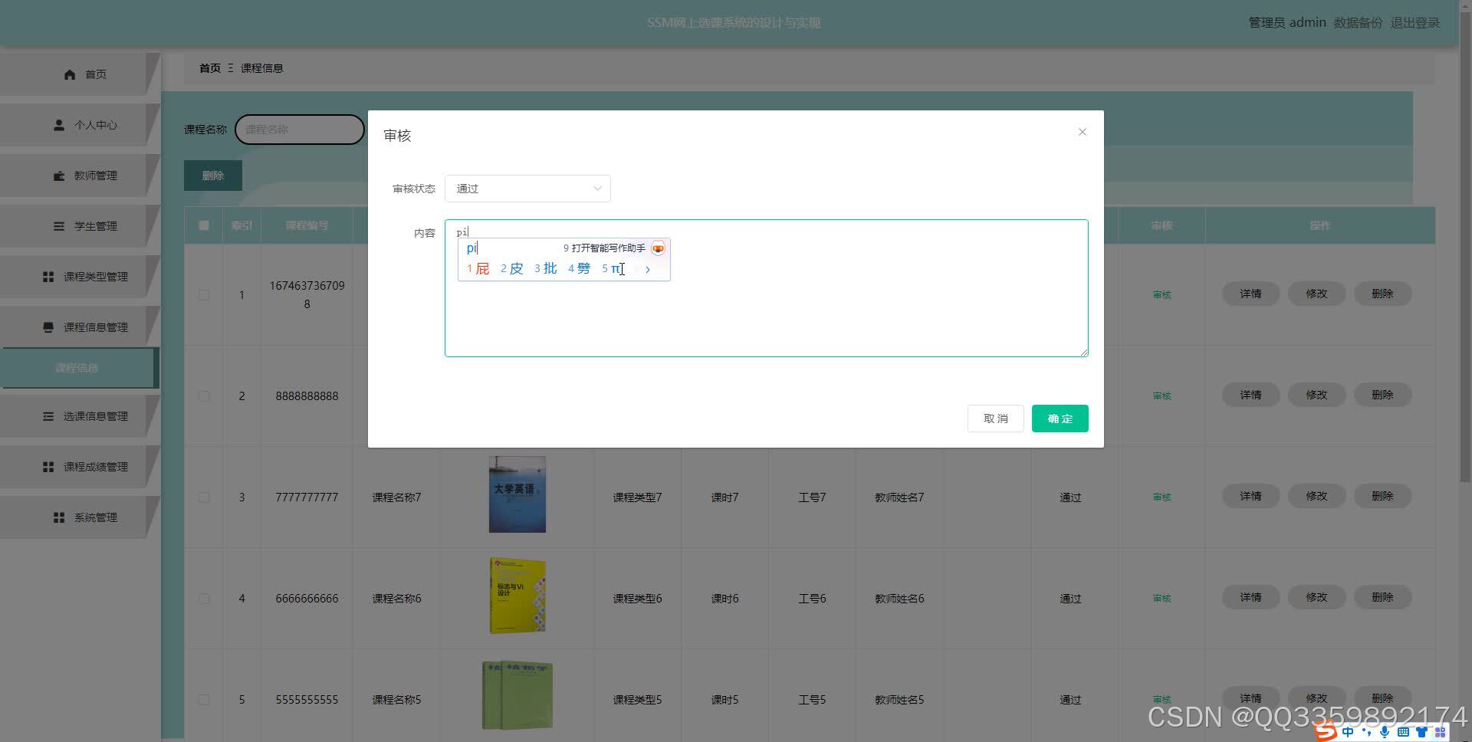Check the checkbox for row 8888888888
Image resolution: width=1472 pixels, height=742 pixels.
204,396
